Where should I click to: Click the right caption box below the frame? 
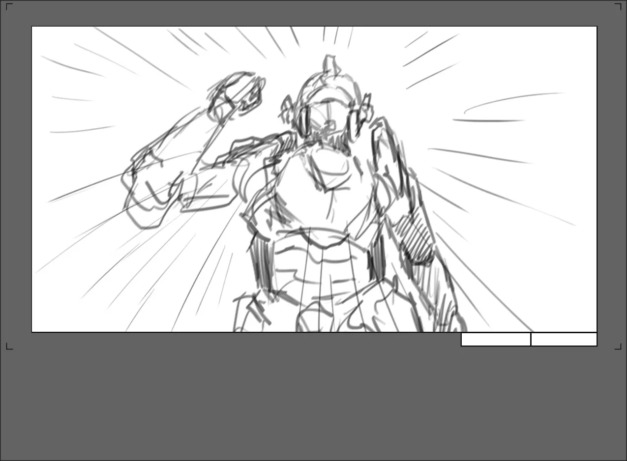click(x=564, y=339)
